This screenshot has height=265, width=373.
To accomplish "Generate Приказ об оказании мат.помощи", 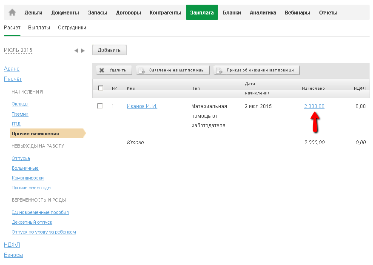I will (256, 70).
